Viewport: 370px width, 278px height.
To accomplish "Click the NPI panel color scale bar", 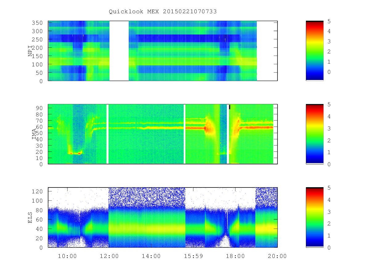I will (x=314, y=51).
